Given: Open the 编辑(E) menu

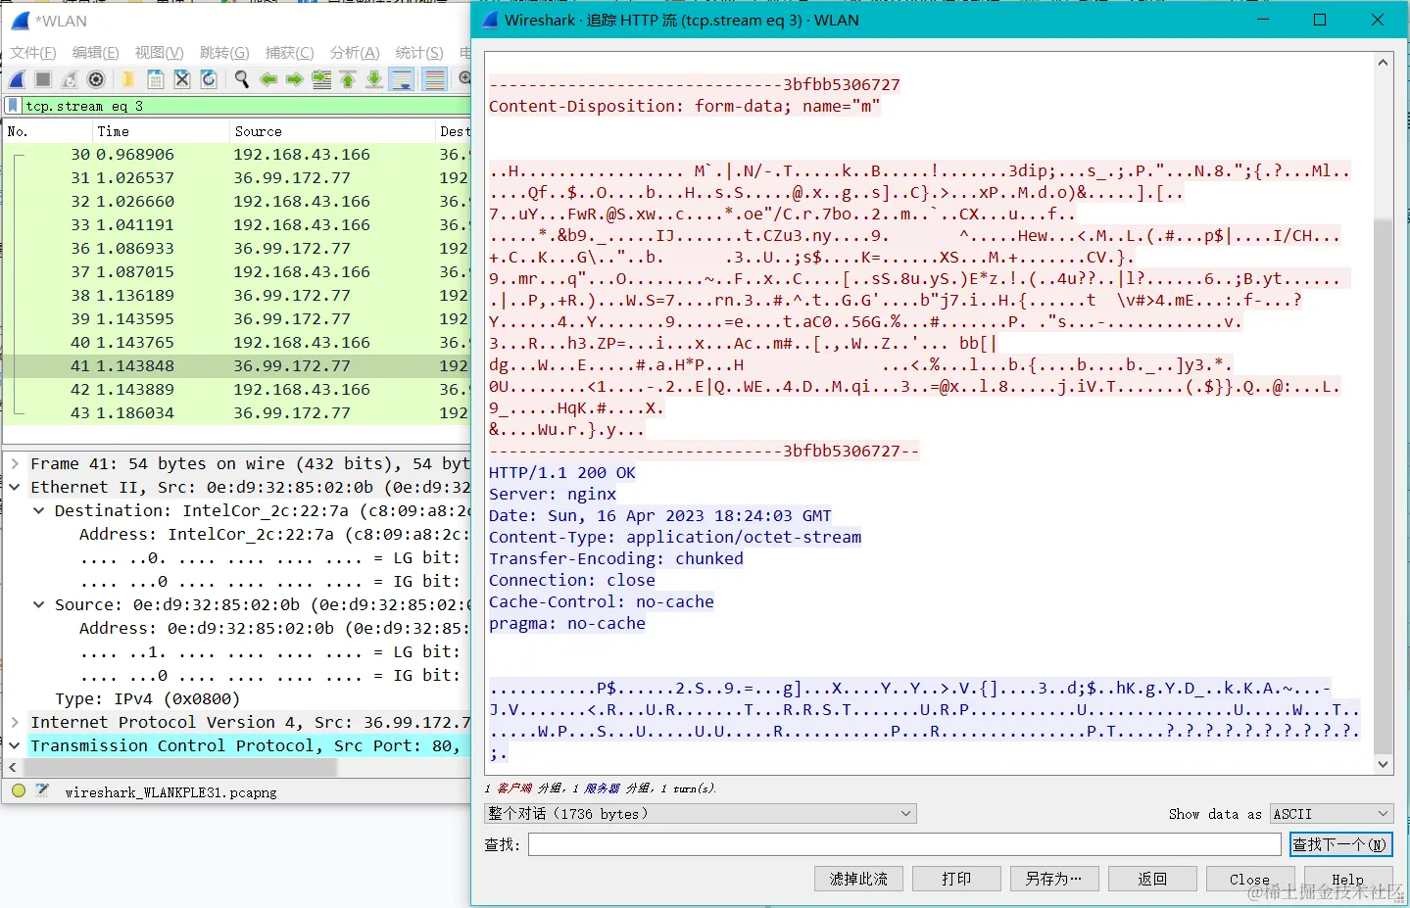Looking at the screenshot, I should click(95, 53).
